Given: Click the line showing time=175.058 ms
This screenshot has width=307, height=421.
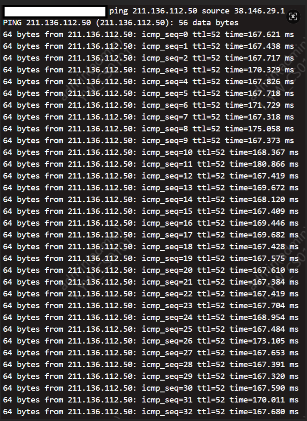Looking at the screenshot, I should coord(148,129).
